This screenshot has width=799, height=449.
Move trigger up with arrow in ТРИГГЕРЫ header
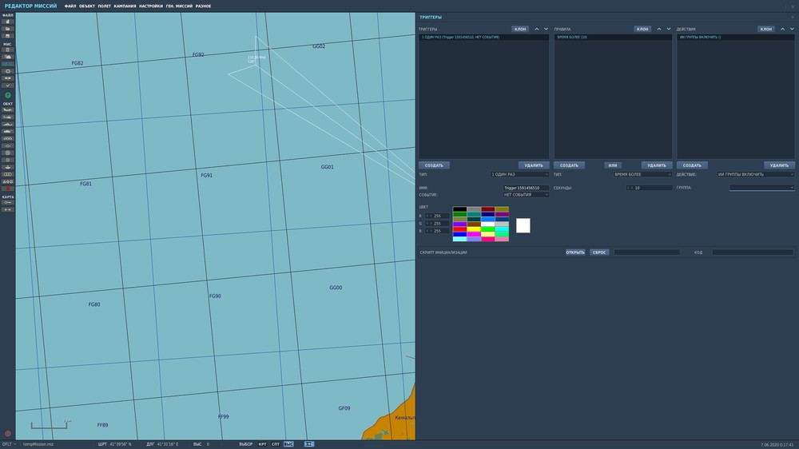click(537, 29)
